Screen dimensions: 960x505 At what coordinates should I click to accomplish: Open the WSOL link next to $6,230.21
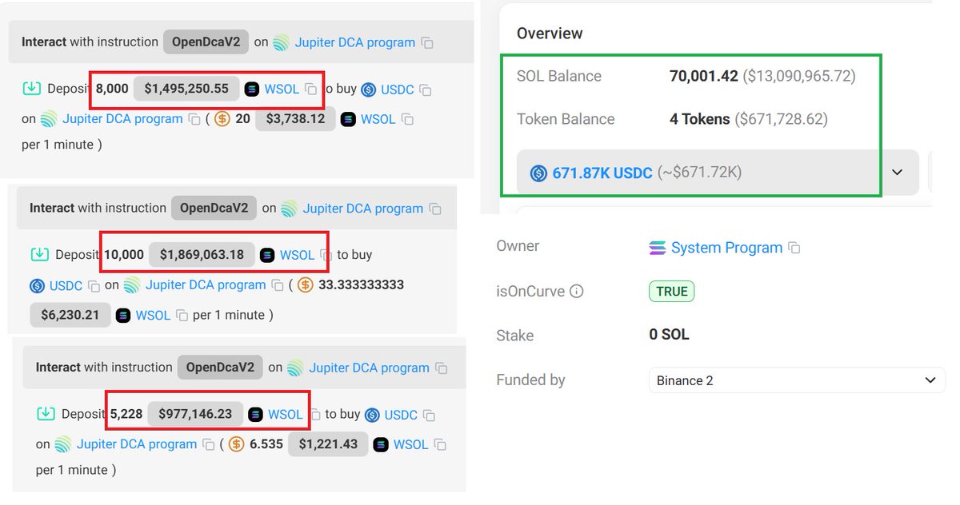point(153,315)
